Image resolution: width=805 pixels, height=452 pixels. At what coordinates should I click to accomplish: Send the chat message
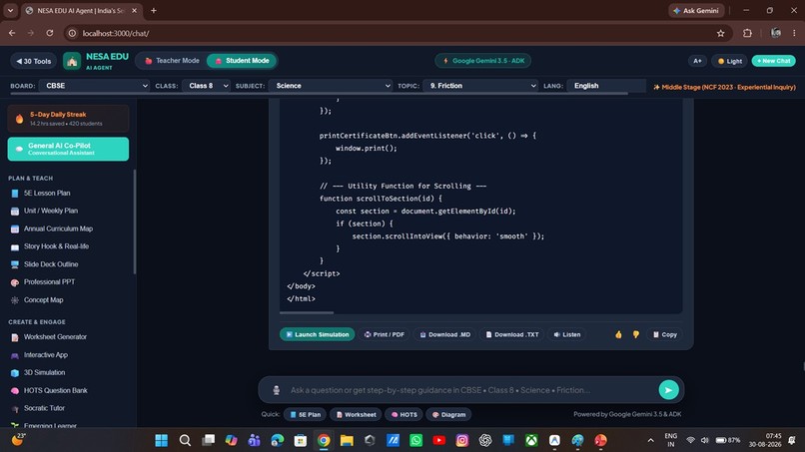coord(668,390)
